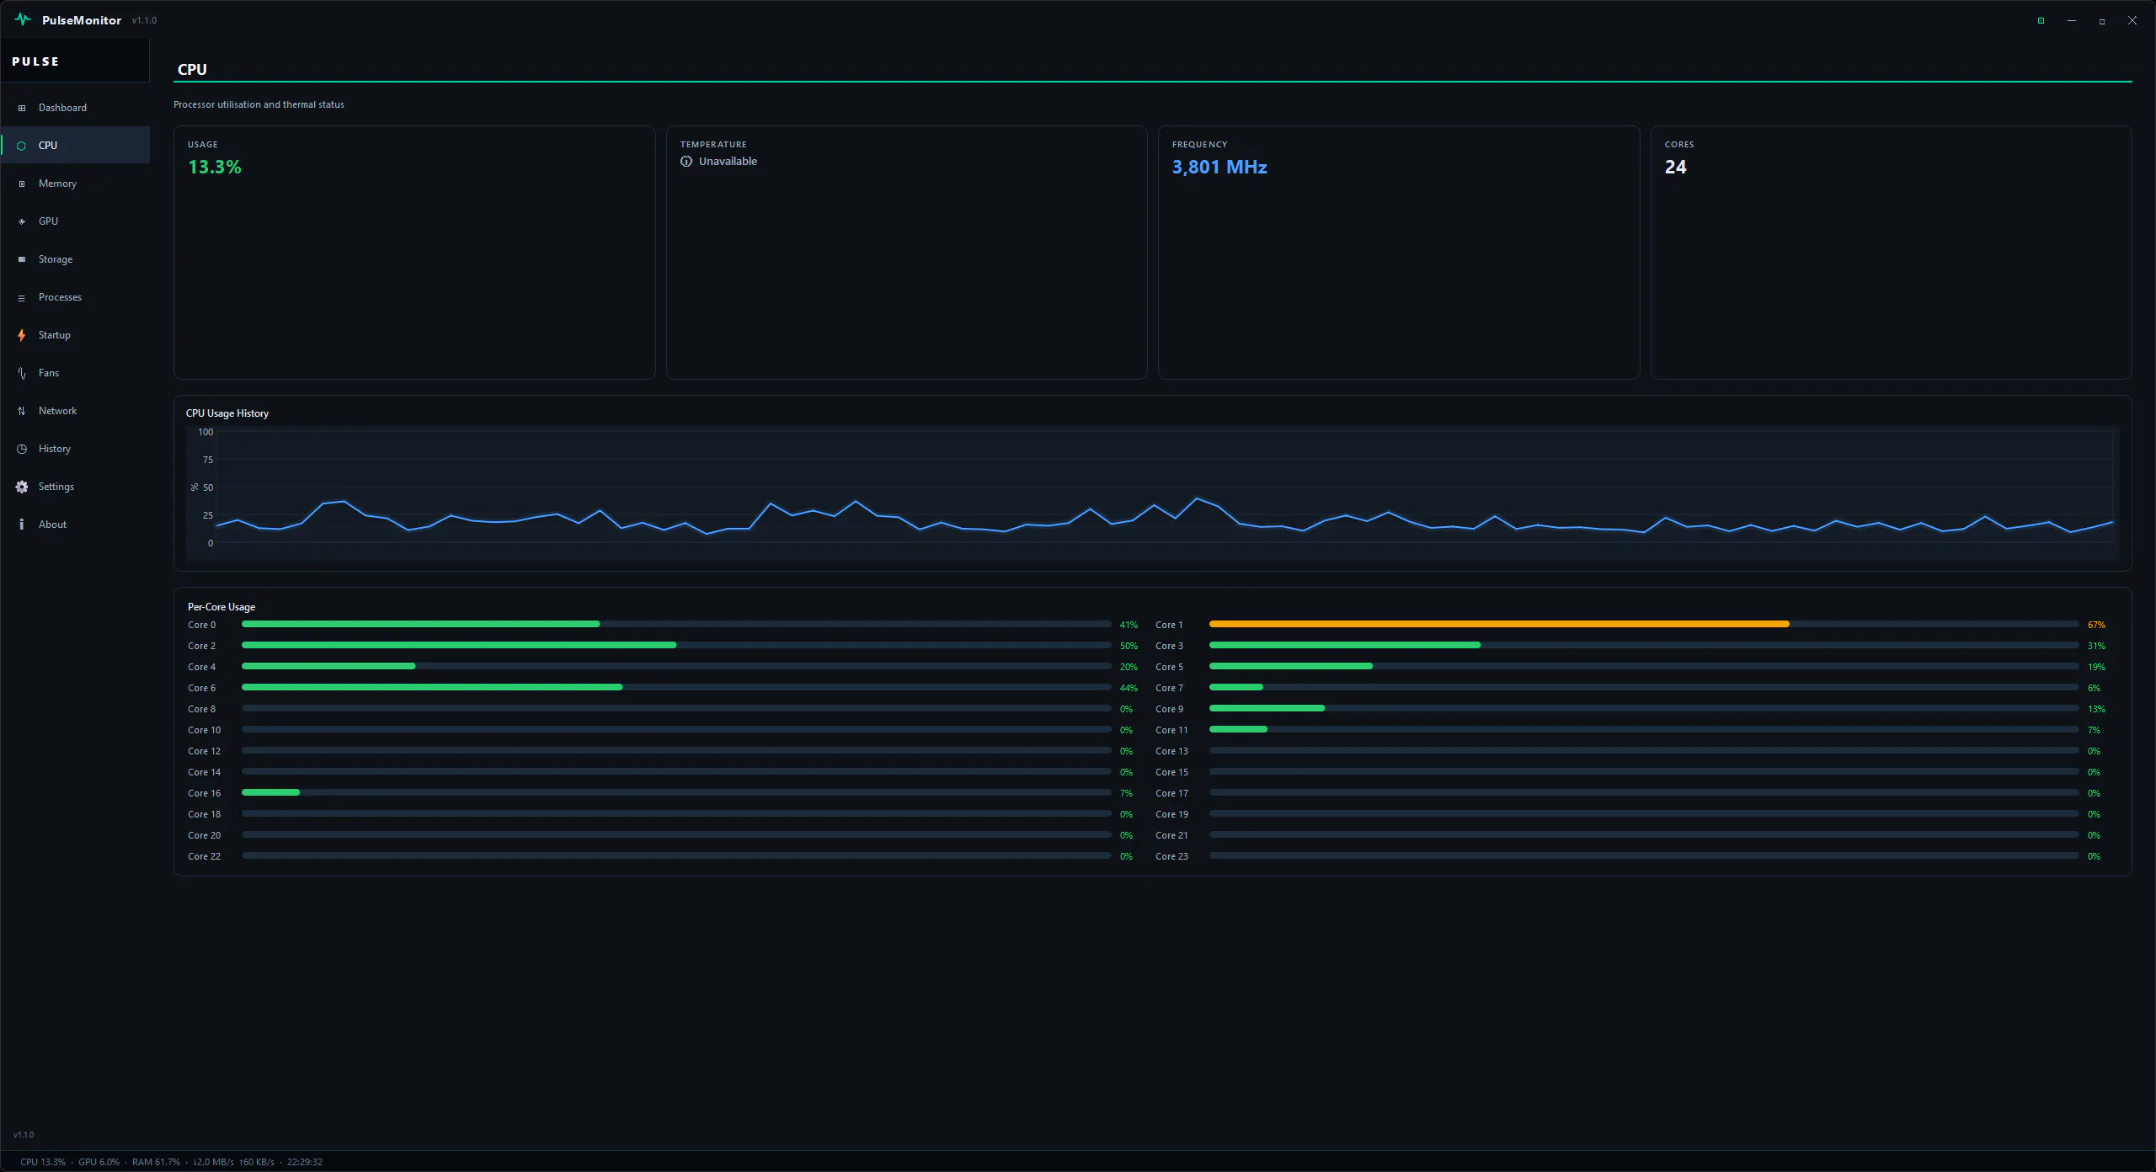
Task: Click the green square title bar icon
Action: click(2041, 20)
